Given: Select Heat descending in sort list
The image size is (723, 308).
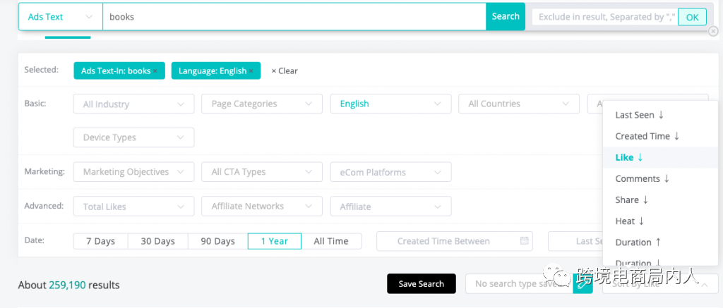Looking at the screenshot, I should [x=630, y=221].
